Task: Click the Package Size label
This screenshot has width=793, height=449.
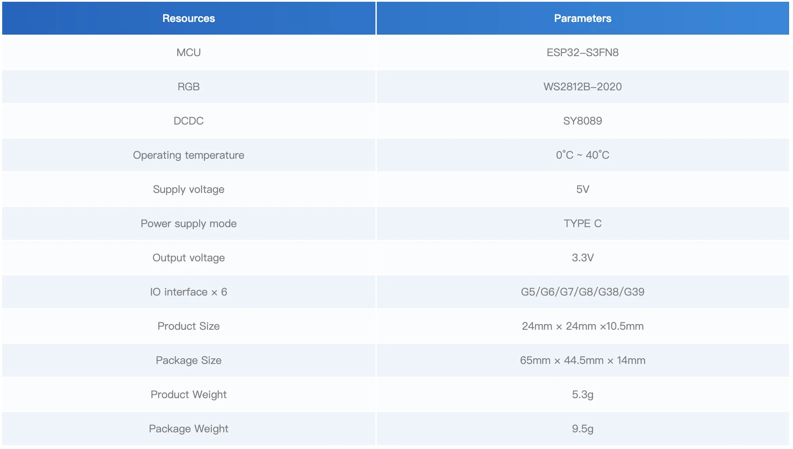Action: [x=189, y=360]
